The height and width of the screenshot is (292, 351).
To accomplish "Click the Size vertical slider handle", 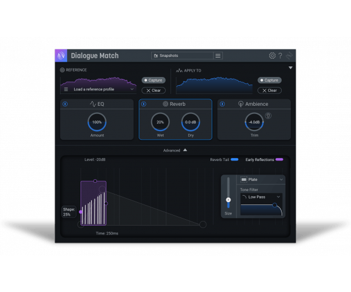I will (228, 200).
